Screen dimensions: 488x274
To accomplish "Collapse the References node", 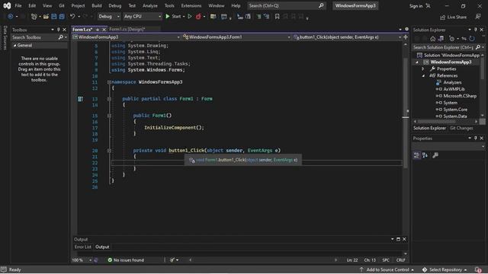I will coord(423,76).
